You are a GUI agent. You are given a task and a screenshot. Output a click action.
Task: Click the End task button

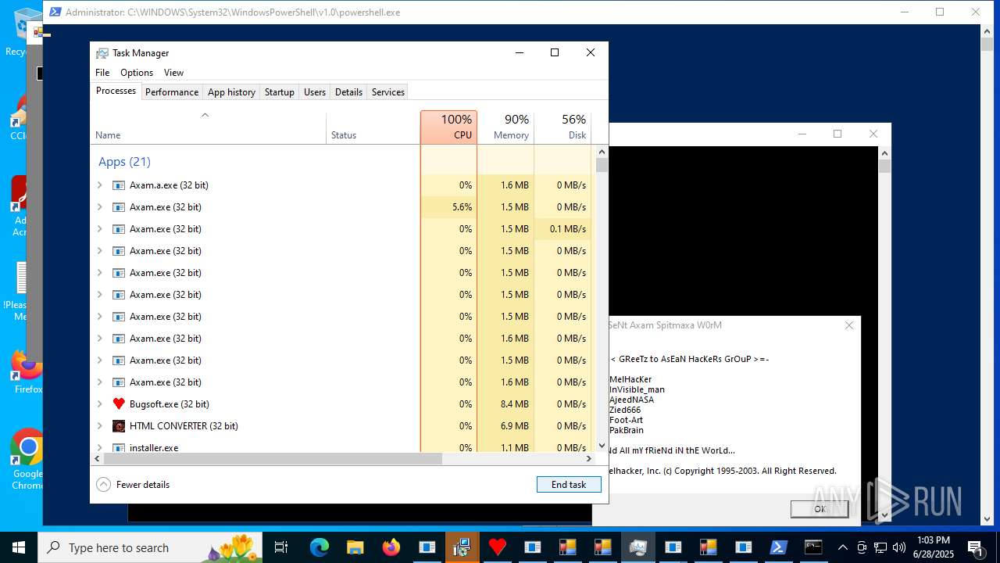(569, 485)
